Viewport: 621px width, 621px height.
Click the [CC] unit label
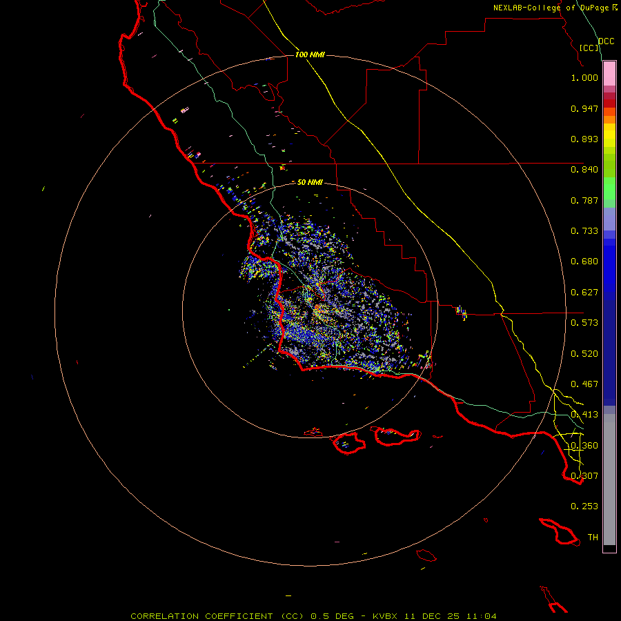pos(589,48)
